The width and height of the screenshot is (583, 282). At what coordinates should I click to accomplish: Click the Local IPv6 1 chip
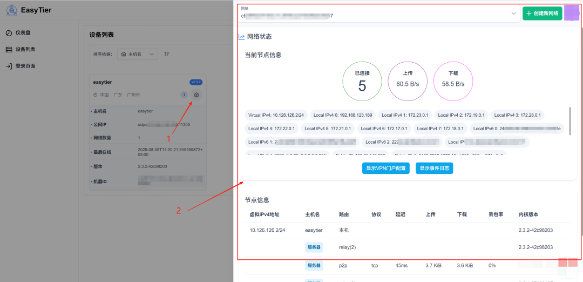click(302, 142)
